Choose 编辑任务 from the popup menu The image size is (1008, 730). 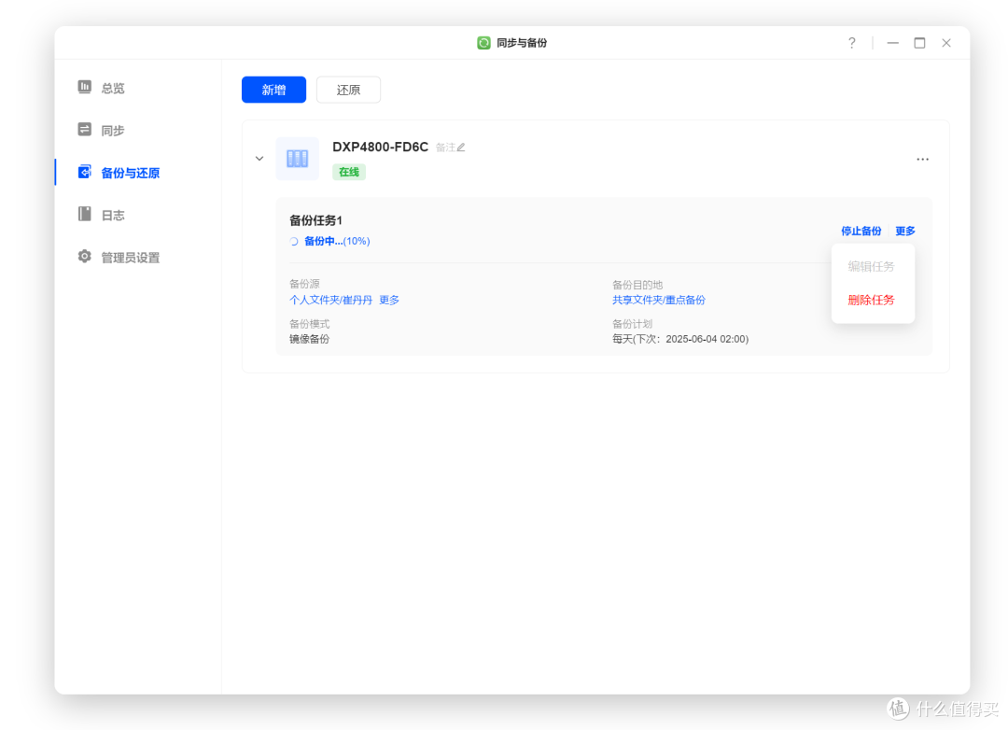[x=871, y=266]
